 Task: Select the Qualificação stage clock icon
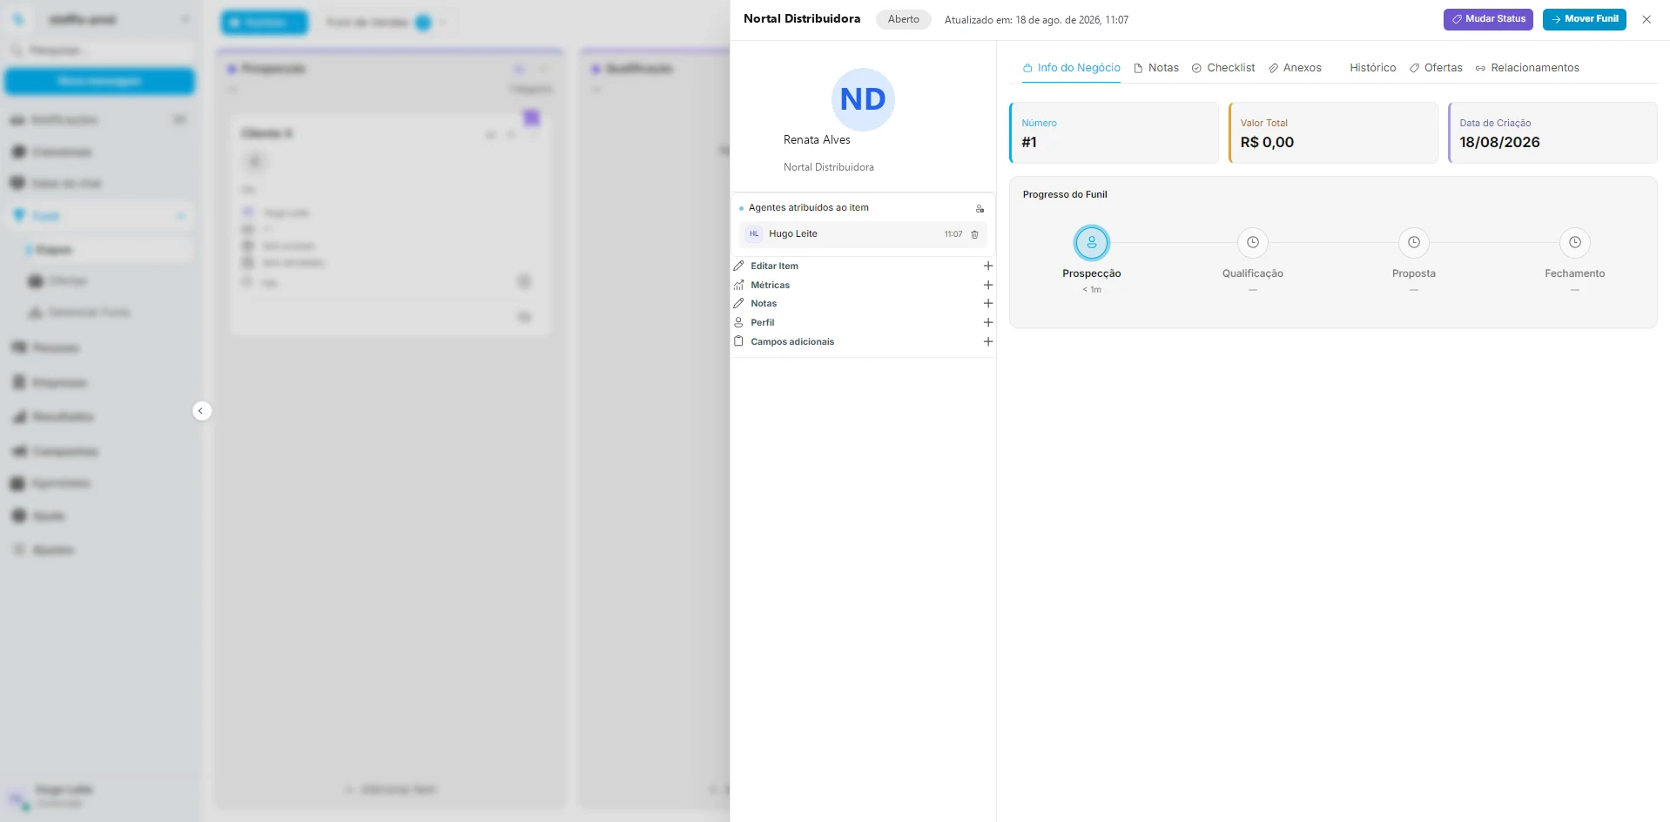1253,243
